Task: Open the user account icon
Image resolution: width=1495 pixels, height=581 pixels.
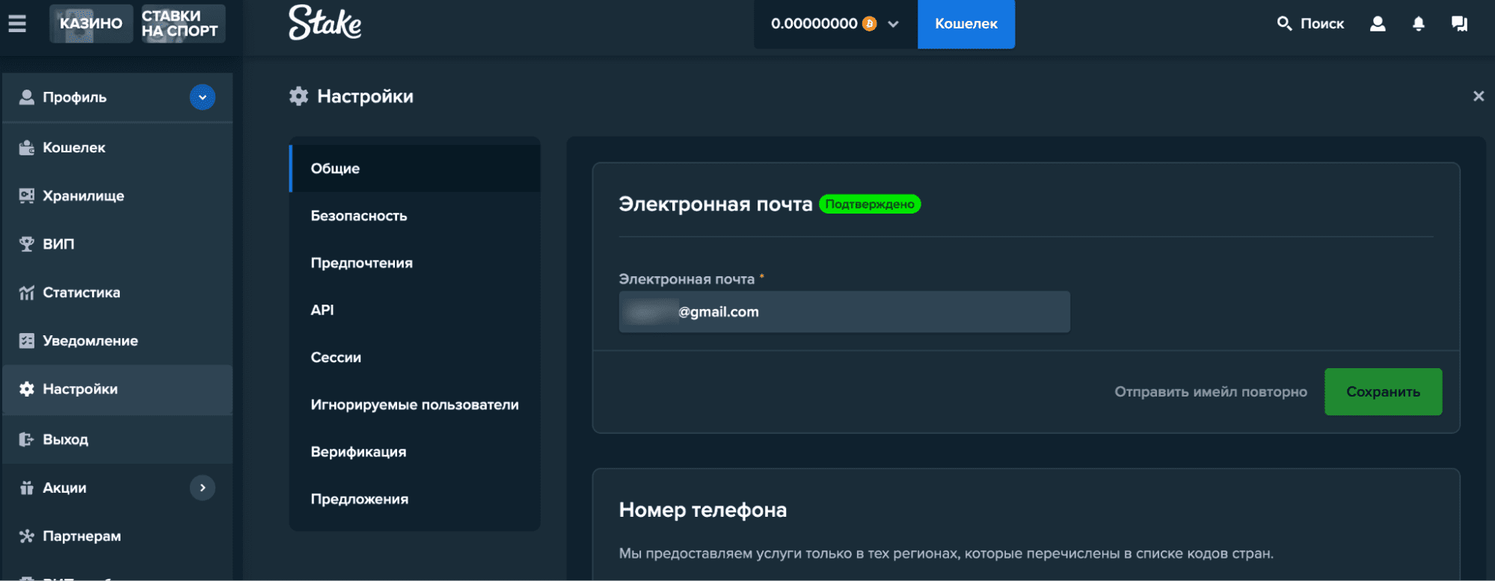Action: (1378, 24)
